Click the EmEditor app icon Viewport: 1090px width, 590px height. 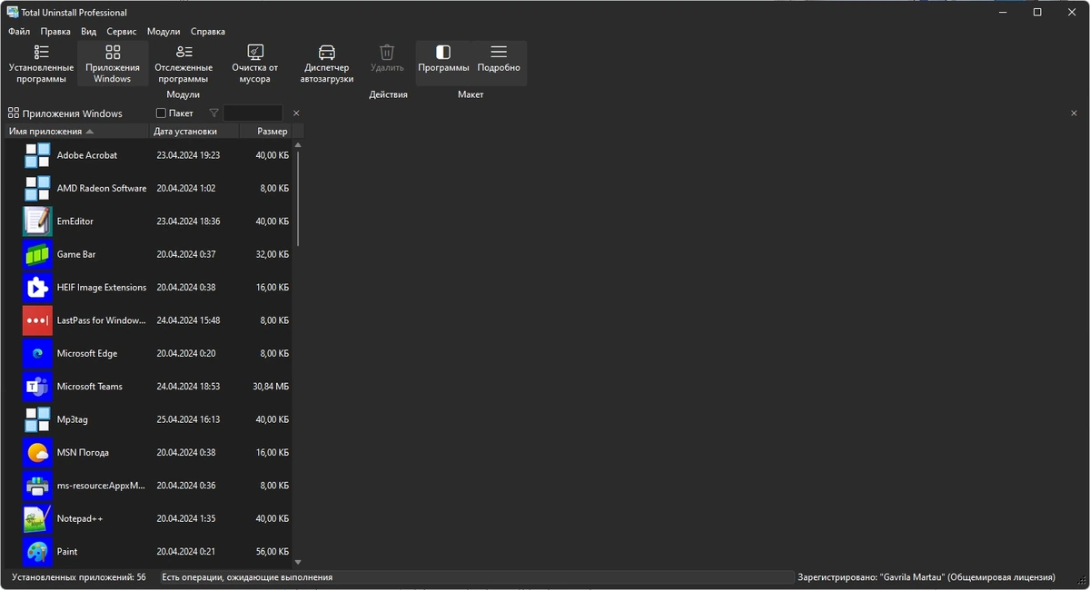tap(37, 221)
